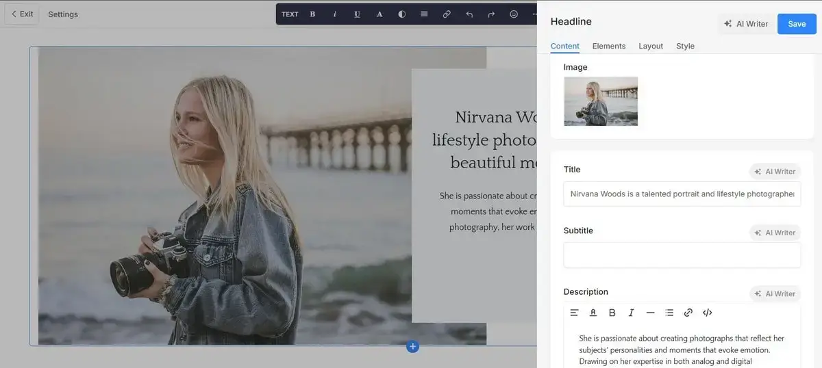Toggle bold in the dark text toolbar
The height and width of the screenshot is (368, 822).
[x=312, y=14]
